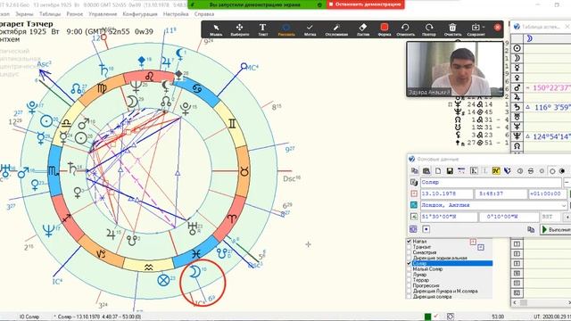Toggle the Малый Соляр checkbox
This screenshot has width=571, height=321.
[x=409, y=269]
